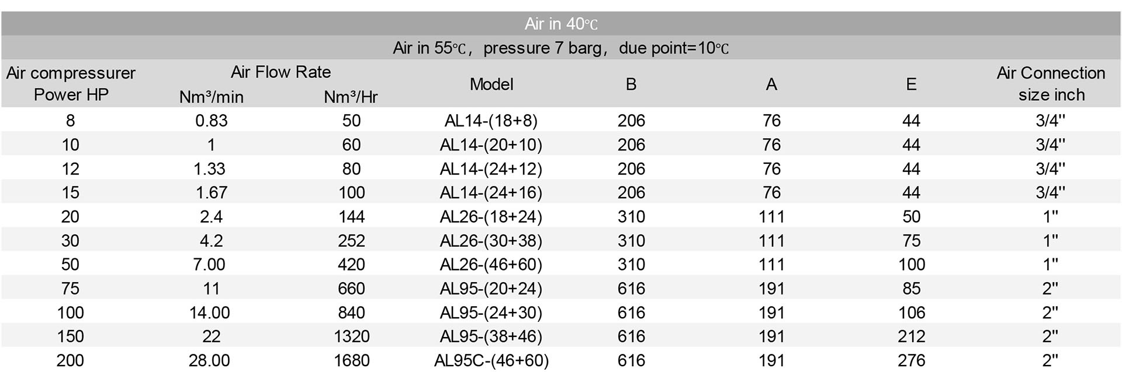Click the "Air in 40℃" title row
The height and width of the screenshot is (372, 1122).
click(561, 24)
